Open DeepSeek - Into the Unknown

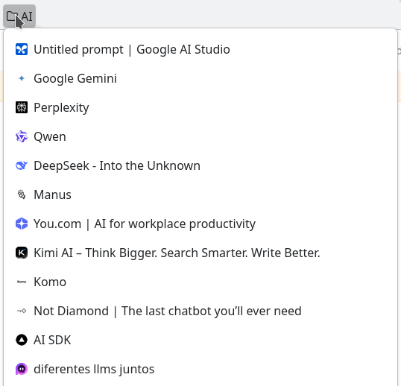[x=200, y=165]
